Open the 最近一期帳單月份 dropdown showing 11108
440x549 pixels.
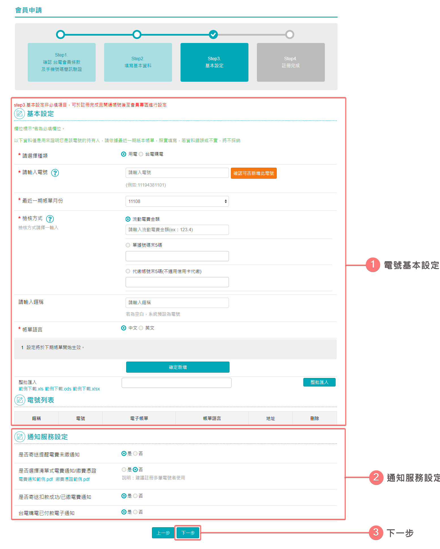click(x=177, y=201)
